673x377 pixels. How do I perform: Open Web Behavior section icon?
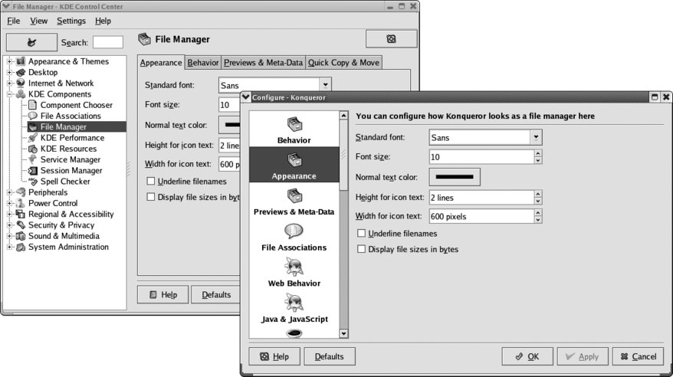click(x=294, y=267)
